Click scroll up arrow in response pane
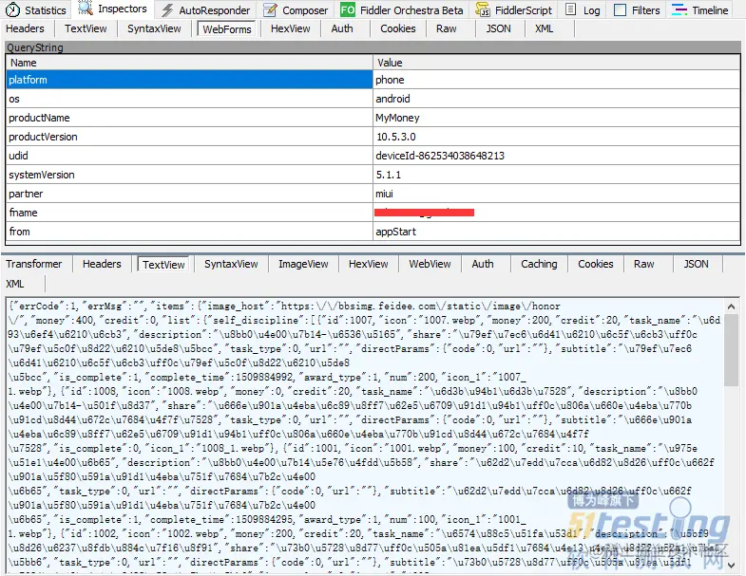The image size is (746, 576). click(731, 307)
